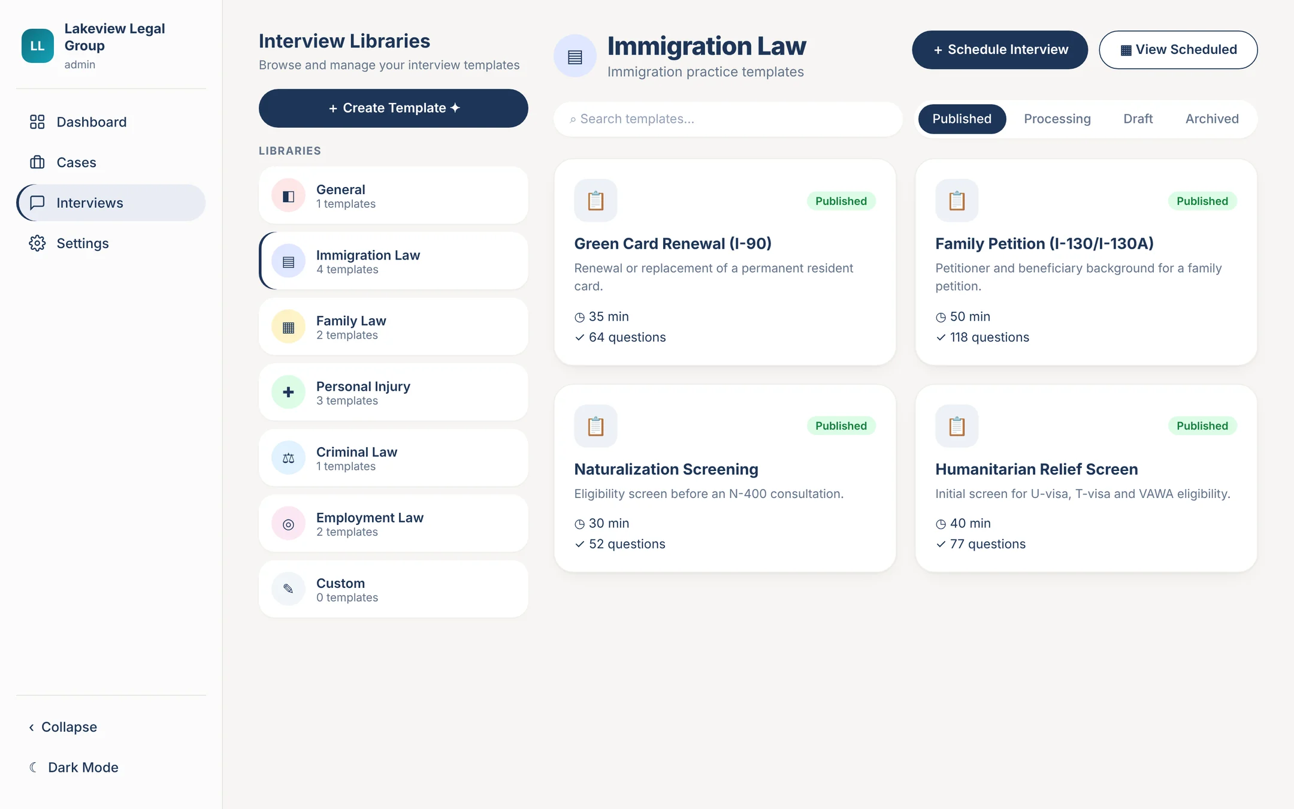
Task: Open the Family Petition (I-130/I-130A) template
Action: 1086,262
